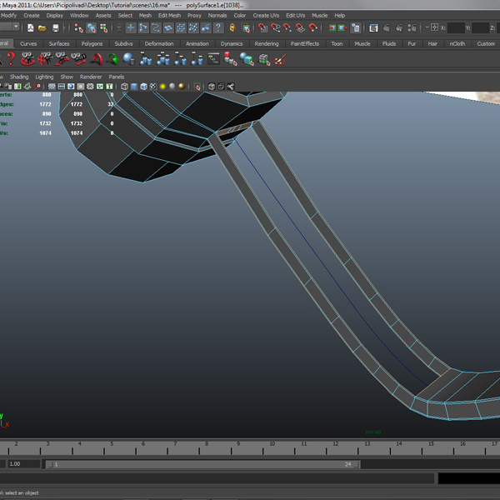Open the viewport Panels menu

pos(117,77)
